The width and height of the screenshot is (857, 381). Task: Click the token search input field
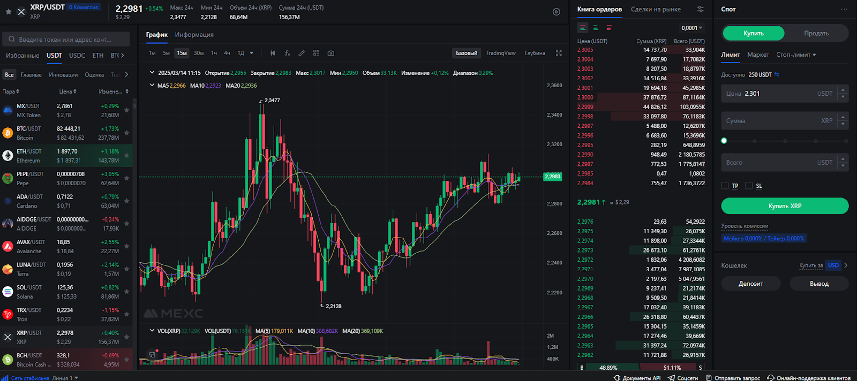pos(66,39)
